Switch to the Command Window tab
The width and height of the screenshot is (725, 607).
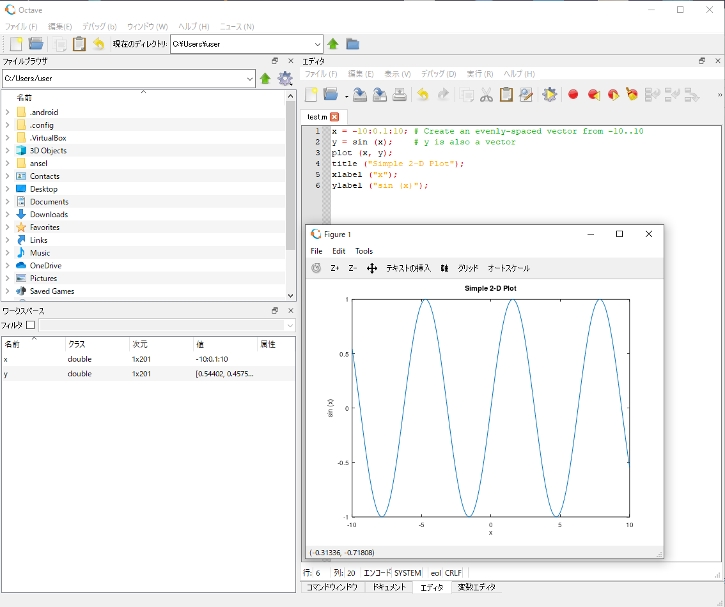click(x=332, y=587)
